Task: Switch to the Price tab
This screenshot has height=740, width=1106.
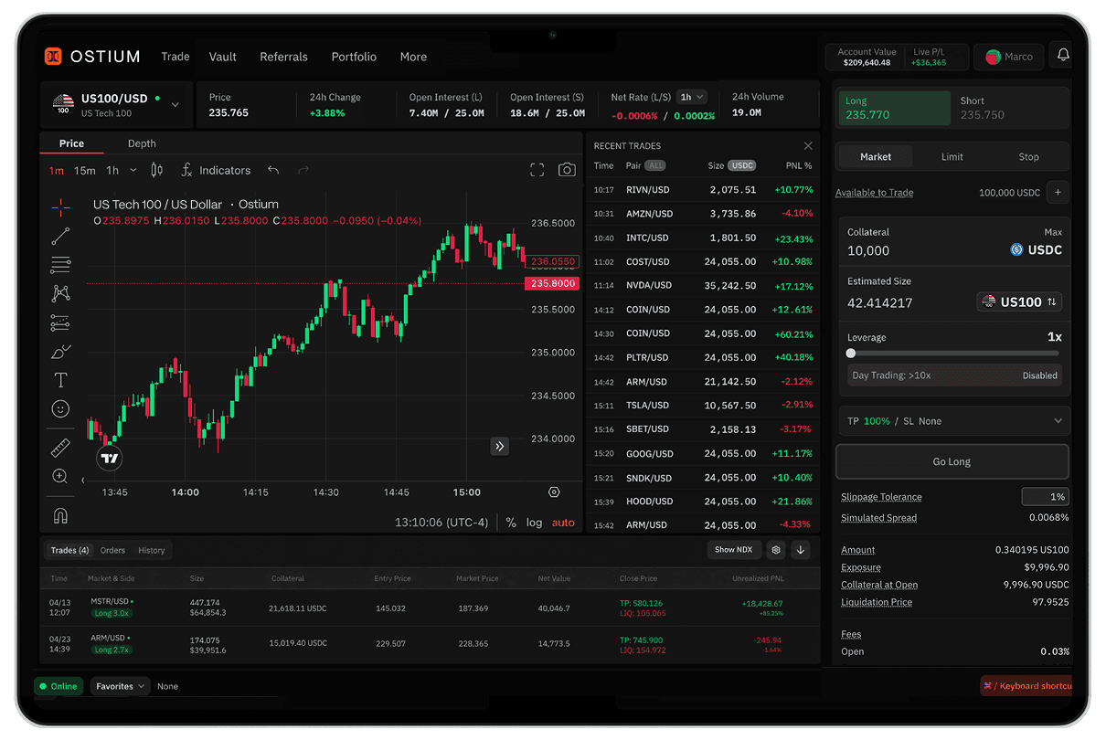Action: [x=71, y=143]
